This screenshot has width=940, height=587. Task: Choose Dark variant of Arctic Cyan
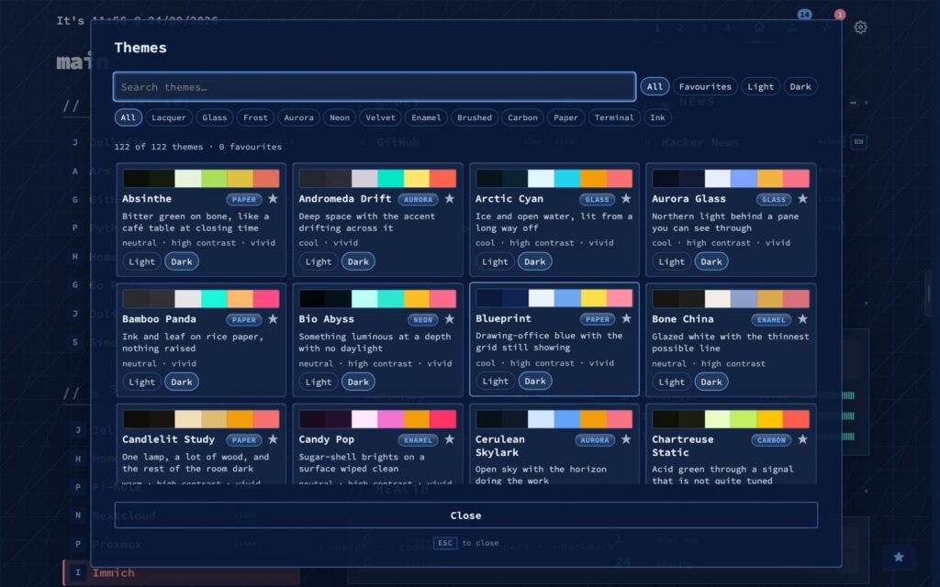[535, 261]
